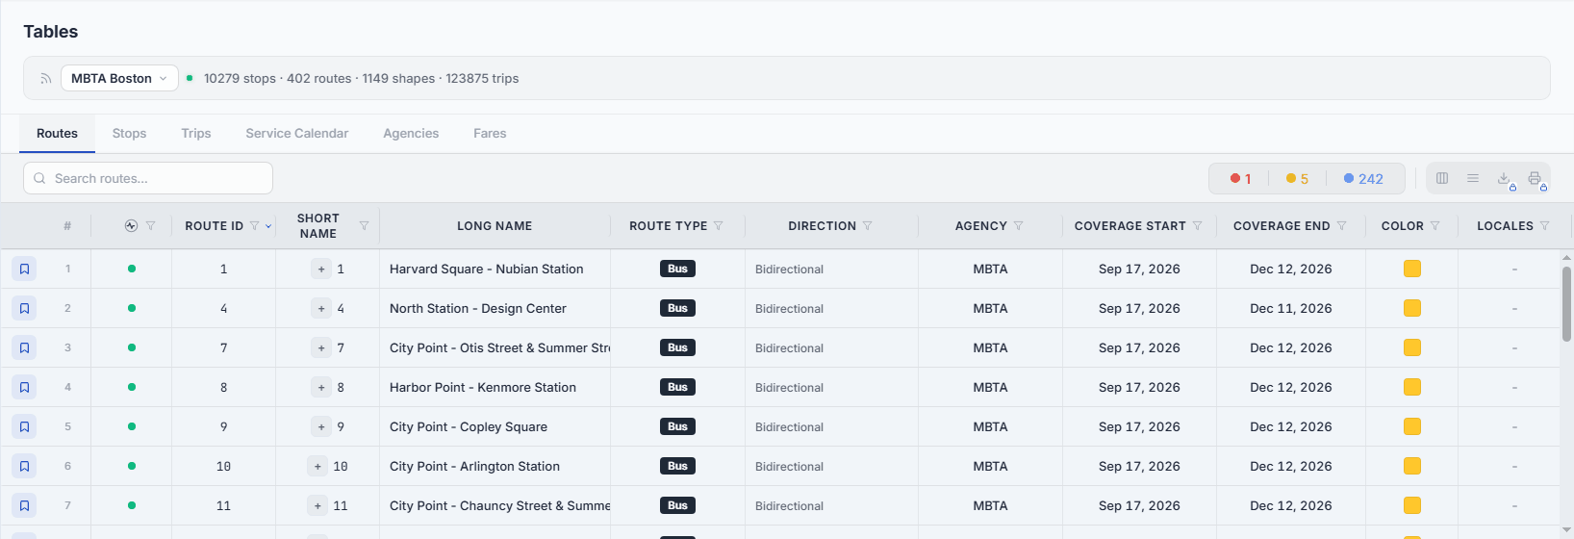Open filter for Direction column
Screen dimensions: 1574x539
(x=868, y=226)
